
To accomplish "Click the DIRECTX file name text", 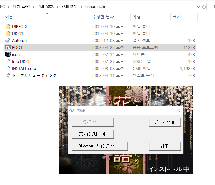I will coord(20,26).
